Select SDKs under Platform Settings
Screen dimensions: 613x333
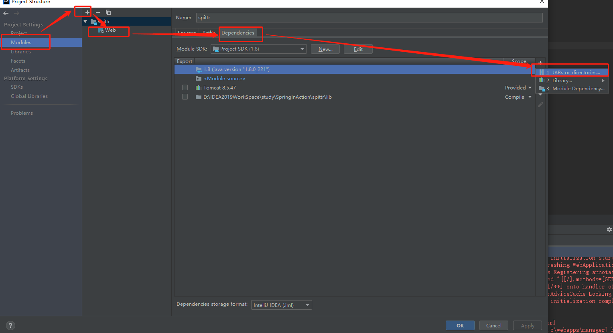point(17,87)
